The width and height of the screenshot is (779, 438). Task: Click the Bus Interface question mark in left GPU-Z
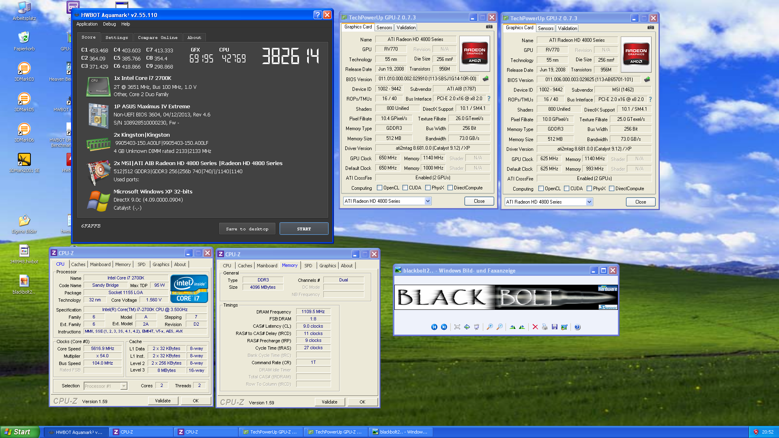click(x=489, y=99)
